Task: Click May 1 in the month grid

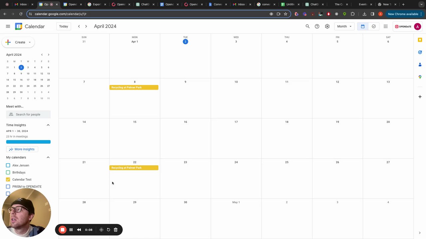Action: coord(236,202)
